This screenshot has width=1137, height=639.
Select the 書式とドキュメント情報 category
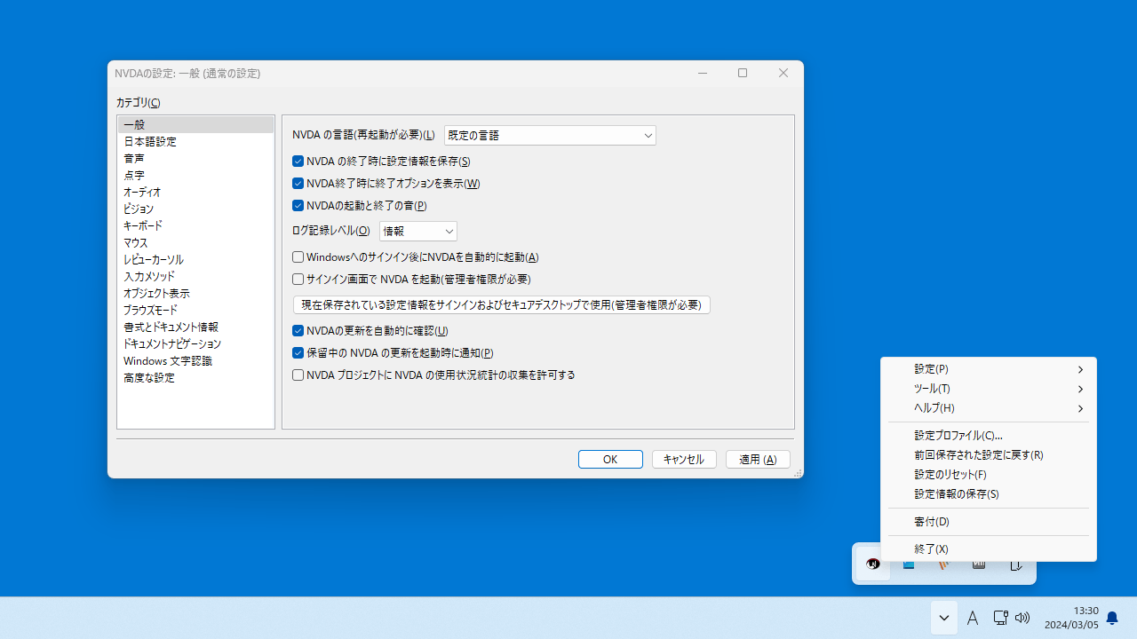point(195,327)
